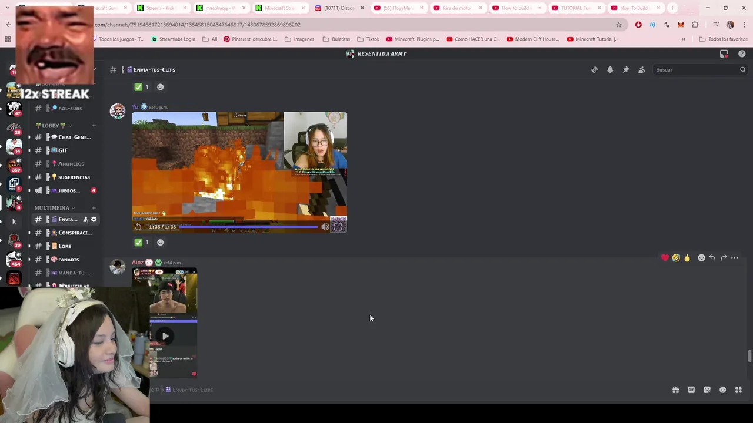React with the laughing emoji

[676, 257]
